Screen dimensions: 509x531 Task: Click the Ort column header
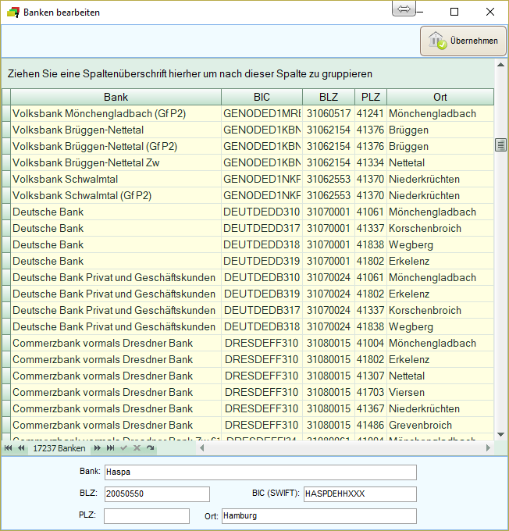click(440, 97)
